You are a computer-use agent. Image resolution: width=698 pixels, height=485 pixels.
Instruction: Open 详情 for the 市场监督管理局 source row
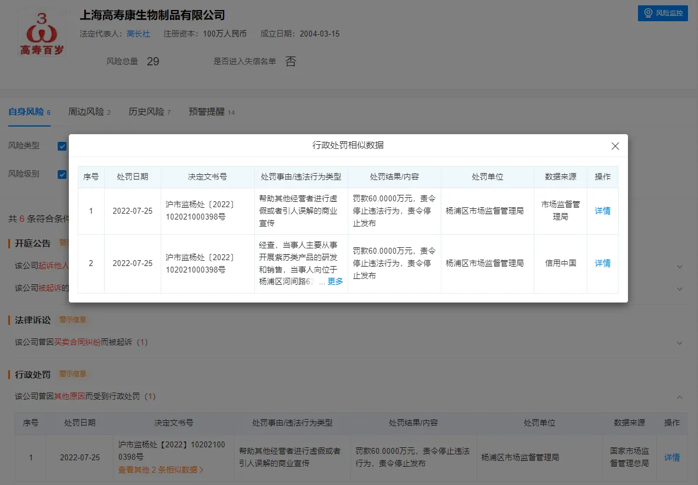click(x=602, y=211)
